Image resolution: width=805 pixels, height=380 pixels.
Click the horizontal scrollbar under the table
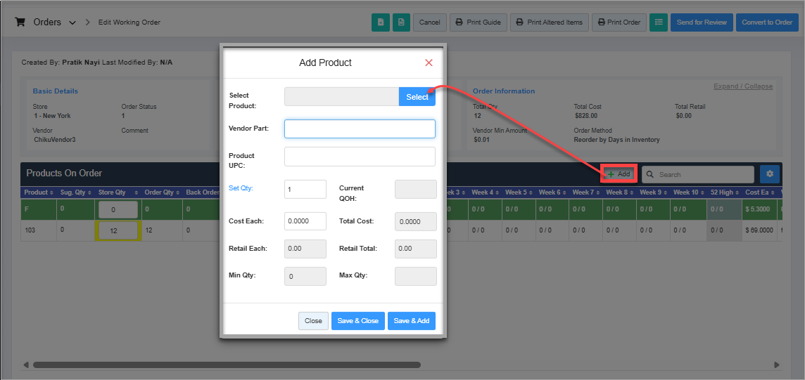pos(227,365)
